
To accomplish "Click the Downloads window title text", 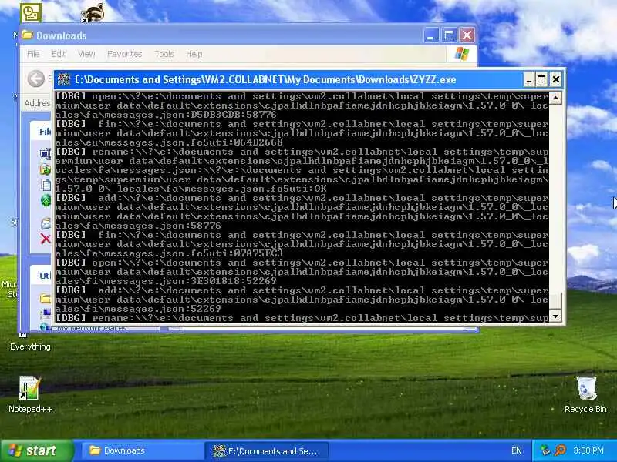I will click(x=62, y=35).
